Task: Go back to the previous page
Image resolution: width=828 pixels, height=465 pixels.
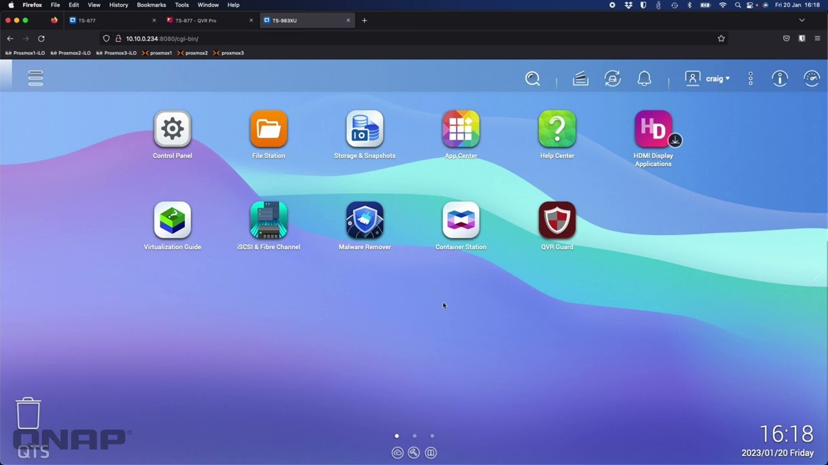Action: pyautogui.click(x=10, y=39)
